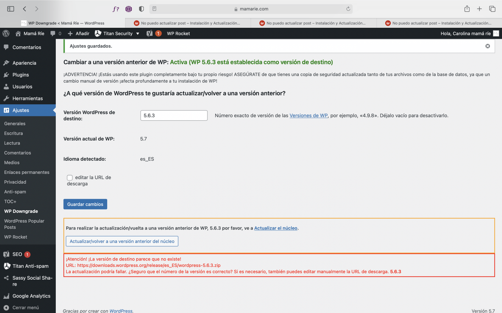
Task: Open the Apariencia menu
Action: pyautogui.click(x=28, y=63)
